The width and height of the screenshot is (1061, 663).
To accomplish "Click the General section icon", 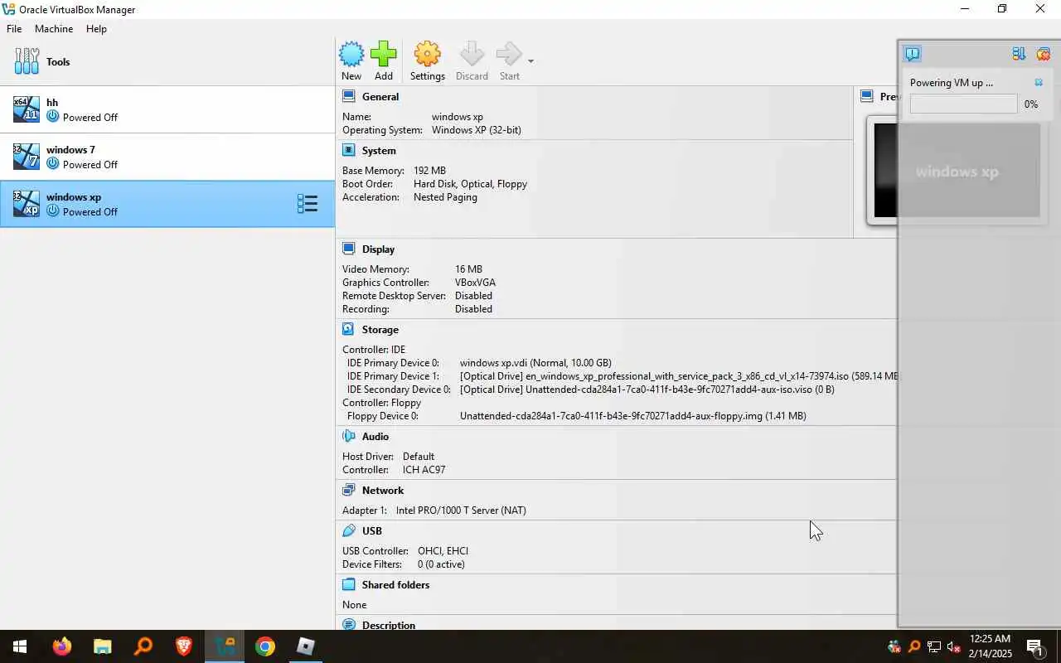I will tap(349, 96).
